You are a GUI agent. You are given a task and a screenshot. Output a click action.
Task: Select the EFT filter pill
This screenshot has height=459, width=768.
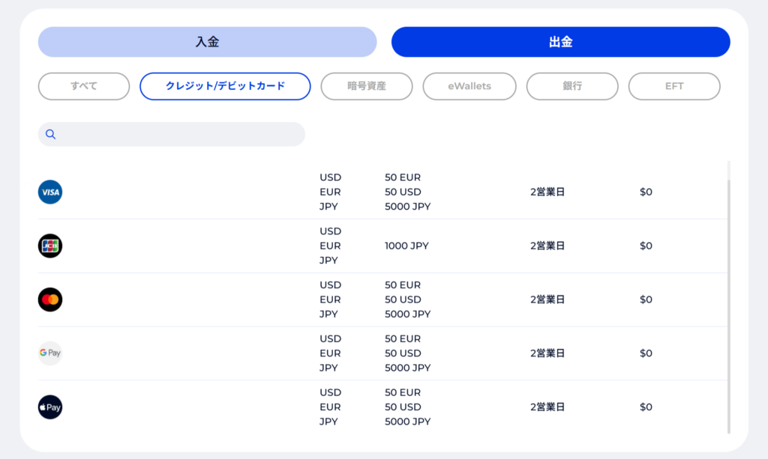pyautogui.click(x=674, y=86)
